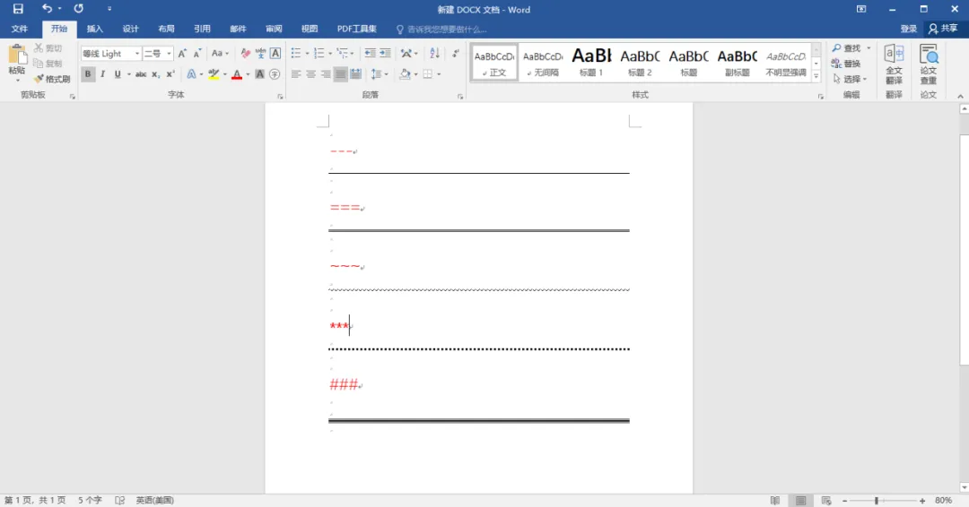Expand the Select (选择) dropdown
This screenshot has height=507, width=969.
[x=851, y=79]
